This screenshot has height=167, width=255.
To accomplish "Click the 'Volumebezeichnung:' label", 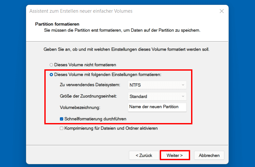I will [80, 107].
